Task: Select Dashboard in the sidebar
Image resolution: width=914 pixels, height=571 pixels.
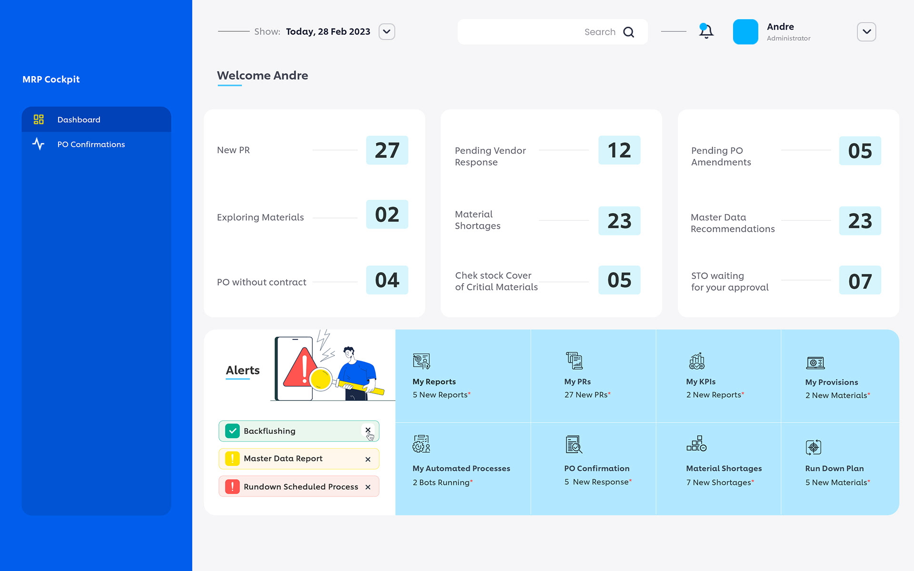Action: (79, 119)
